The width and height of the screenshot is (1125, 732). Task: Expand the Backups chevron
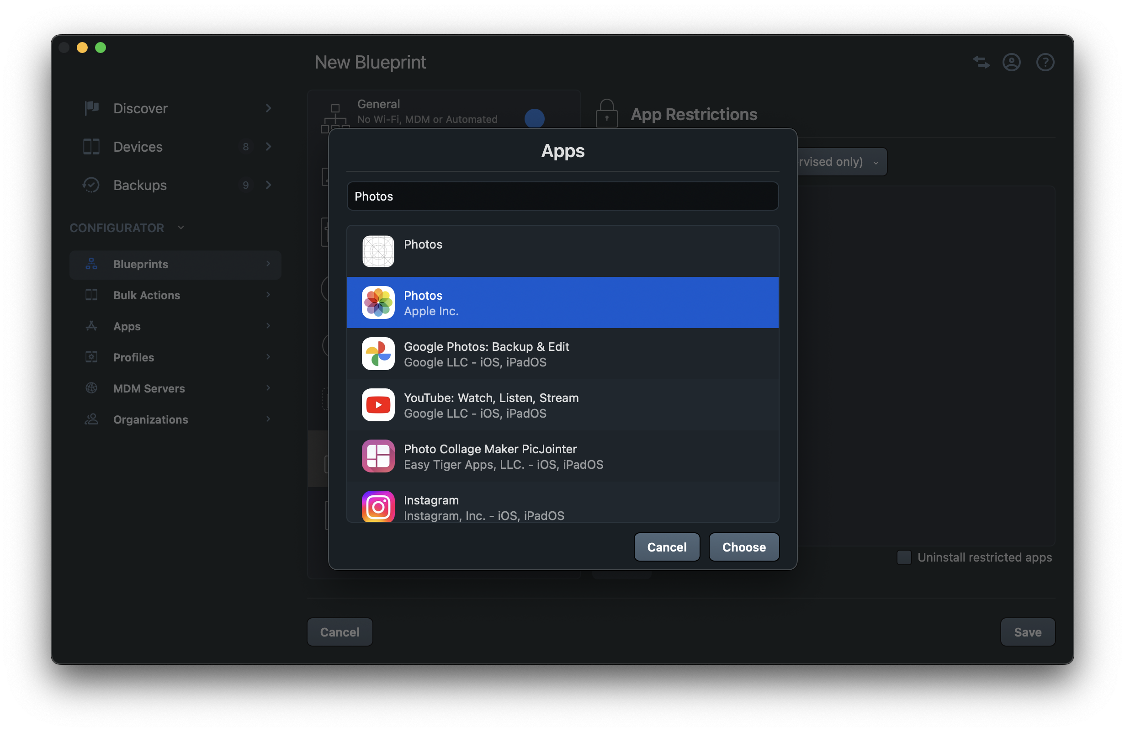coord(269,185)
